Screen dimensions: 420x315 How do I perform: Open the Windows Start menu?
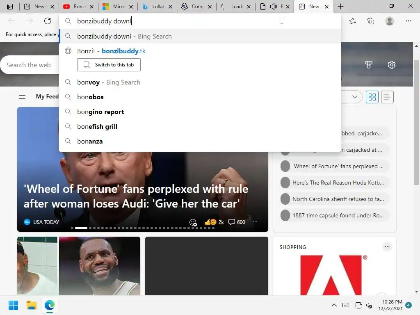point(13,305)
